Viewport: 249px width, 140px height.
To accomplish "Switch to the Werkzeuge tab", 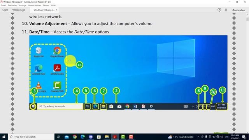I will tap(19, 10).
